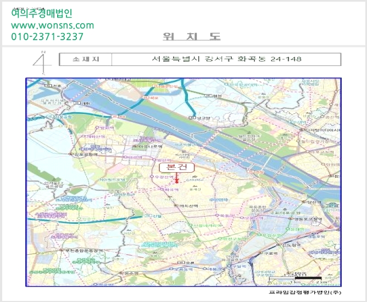Select the 김포공항역 station marker
The height and width of the screenshot is (302, 367).
(x=70, y=154)
